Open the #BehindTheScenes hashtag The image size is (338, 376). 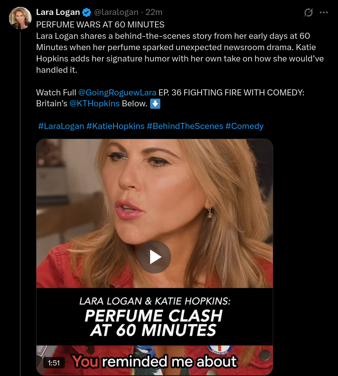coord(185,126)
